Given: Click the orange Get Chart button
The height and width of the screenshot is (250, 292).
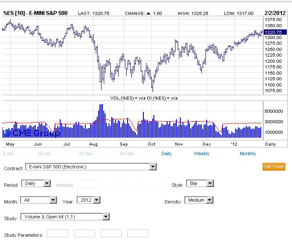Looking at the screenshot, I should point(274,167).
